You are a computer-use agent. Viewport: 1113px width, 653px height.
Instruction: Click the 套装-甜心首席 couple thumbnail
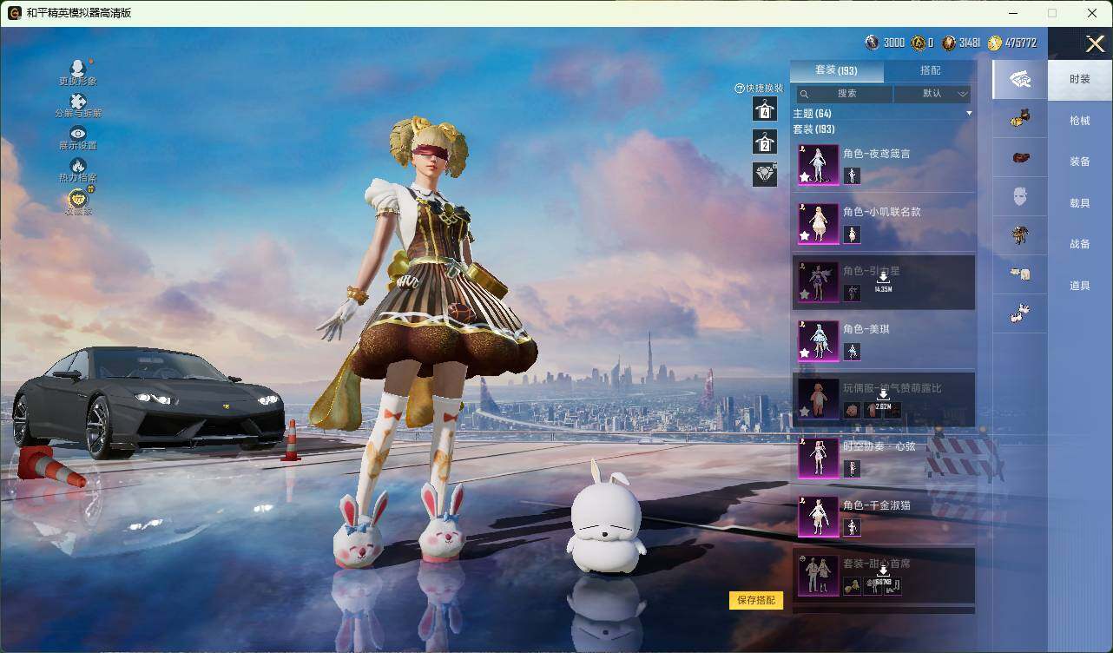[819, 575]
